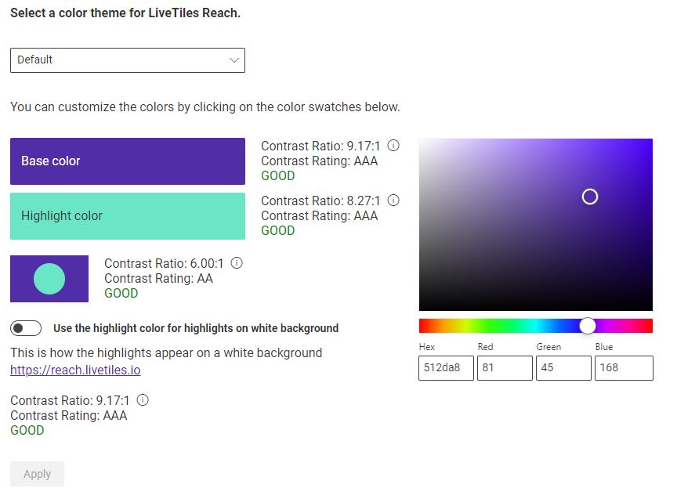Click the Base color swatch
Viewport: 677px width, 495px height.
click(128, 161)
